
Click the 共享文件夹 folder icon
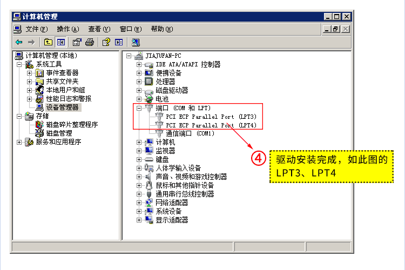tap(39, 82)
